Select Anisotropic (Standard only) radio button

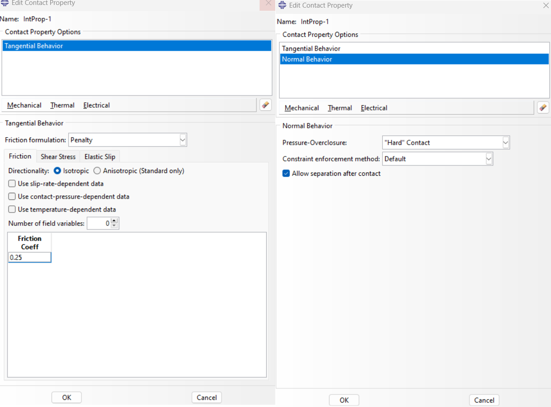coord(97,171)
